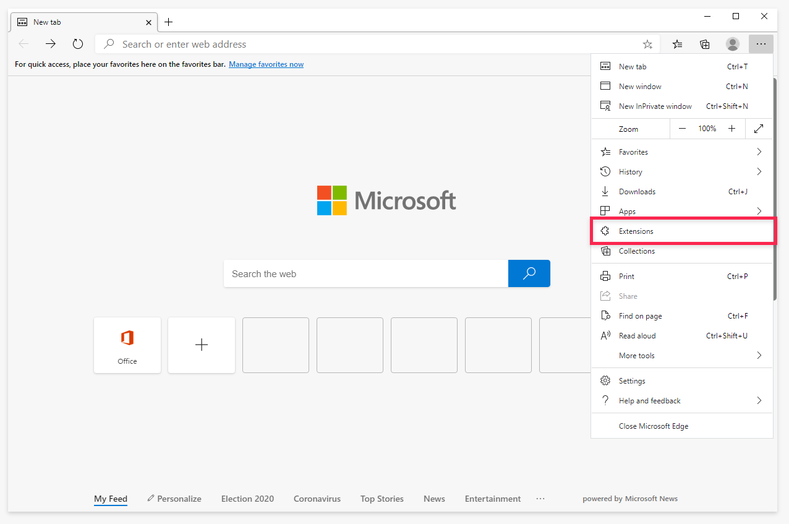Expand the History submenu
The width and height of the screenshot is (789, 524).
click(682, 172)
